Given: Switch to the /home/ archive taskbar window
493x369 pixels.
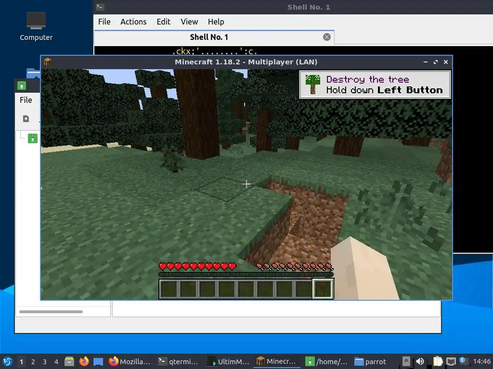Looking at the screenshot, I should (327, 361).
